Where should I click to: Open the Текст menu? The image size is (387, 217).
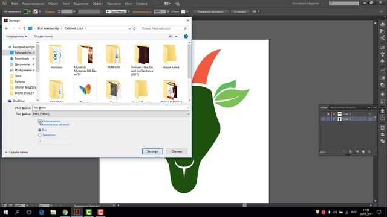click(66, 4)
